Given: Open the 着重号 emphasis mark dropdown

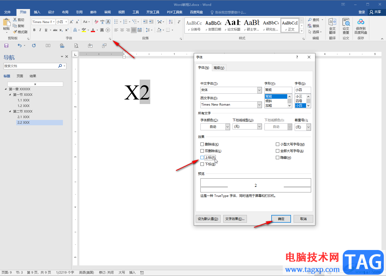Looking at the screenshot, I should click(308, 127).
